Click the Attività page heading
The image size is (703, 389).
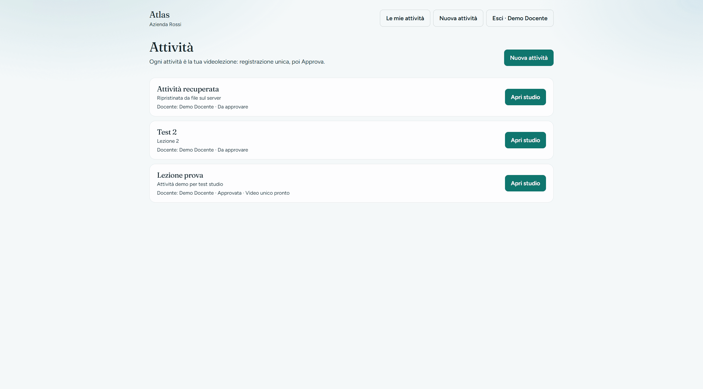(171, 47)
